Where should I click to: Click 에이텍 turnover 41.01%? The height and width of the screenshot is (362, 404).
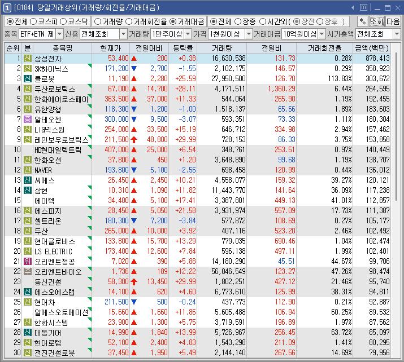coord(341,201)
